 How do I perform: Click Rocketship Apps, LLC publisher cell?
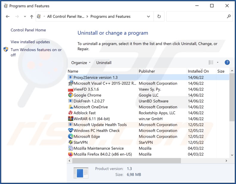click(157, 113)
